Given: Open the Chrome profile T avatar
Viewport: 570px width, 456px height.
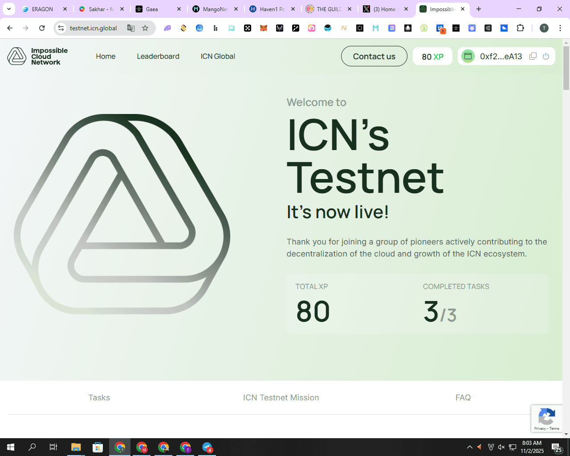Looking at the screenshot, I should [544, 28].
